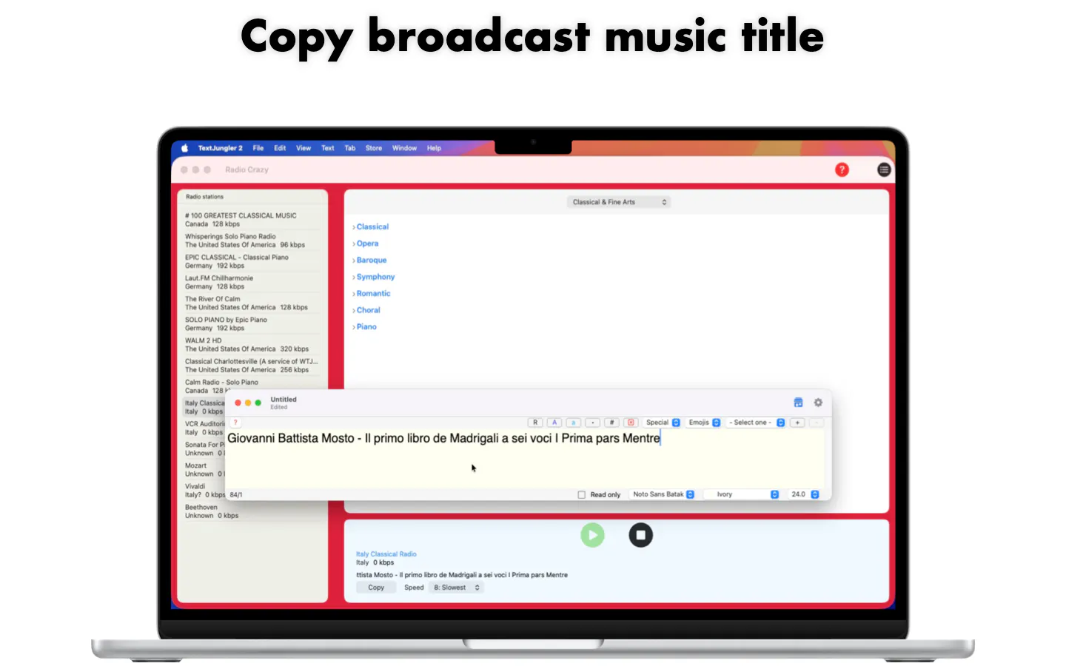Select 'Classical Charlottesville' station
Viewport: 1066px width, 666px height.
[x=252, y=366]
